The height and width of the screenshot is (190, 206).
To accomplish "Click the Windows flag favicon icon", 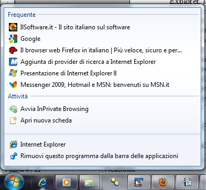I will [x=13, y=73].
